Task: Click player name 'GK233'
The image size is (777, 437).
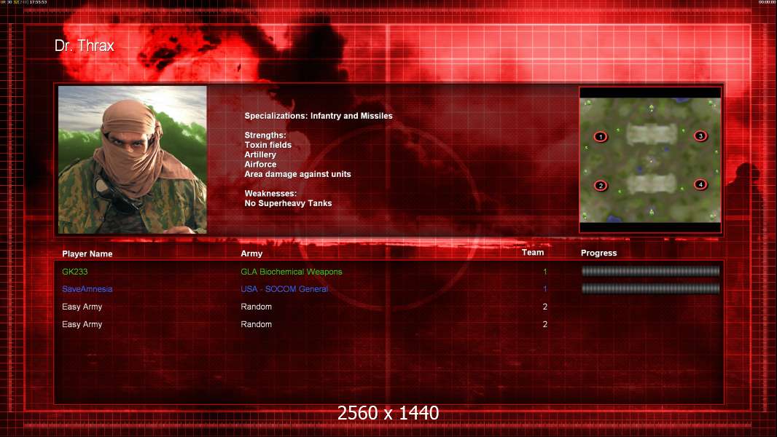Action: tap(75, 272)
